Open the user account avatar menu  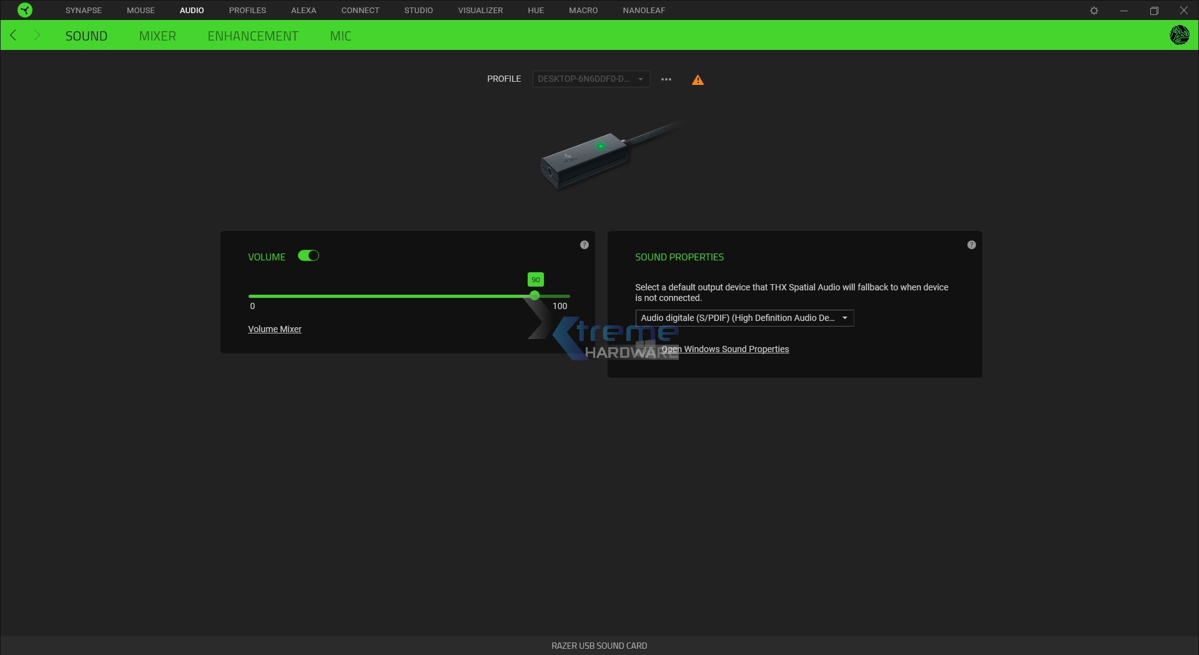tap(1180, 35)
